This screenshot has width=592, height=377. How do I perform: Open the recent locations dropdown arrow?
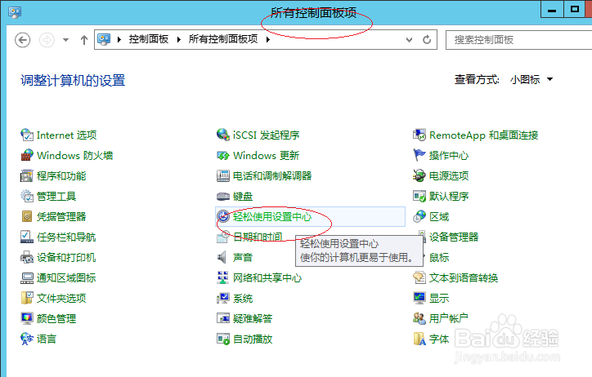pos(65,39)
